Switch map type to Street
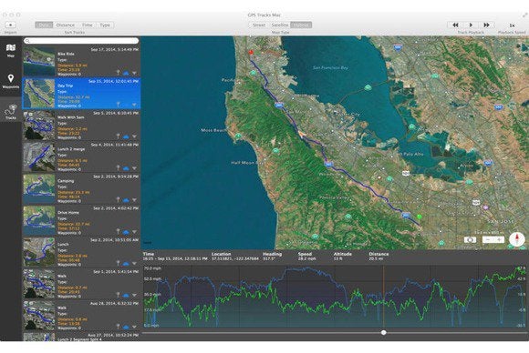This screenshot has height=353, width=529. click(x=259, y=25)
